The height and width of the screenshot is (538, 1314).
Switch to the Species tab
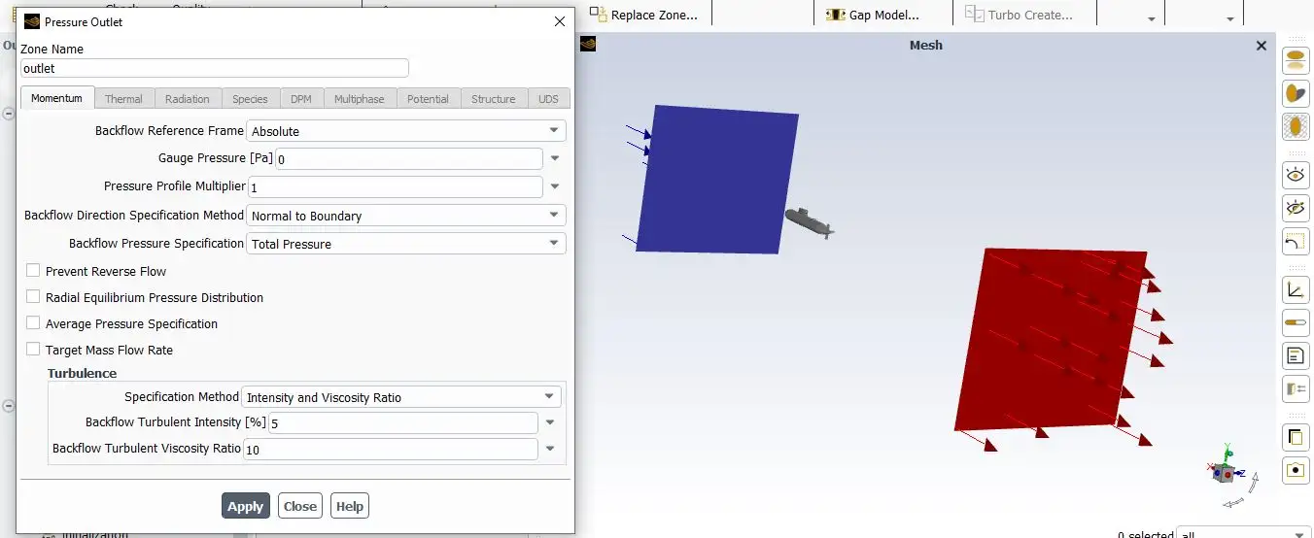click(x=250, y=99)
